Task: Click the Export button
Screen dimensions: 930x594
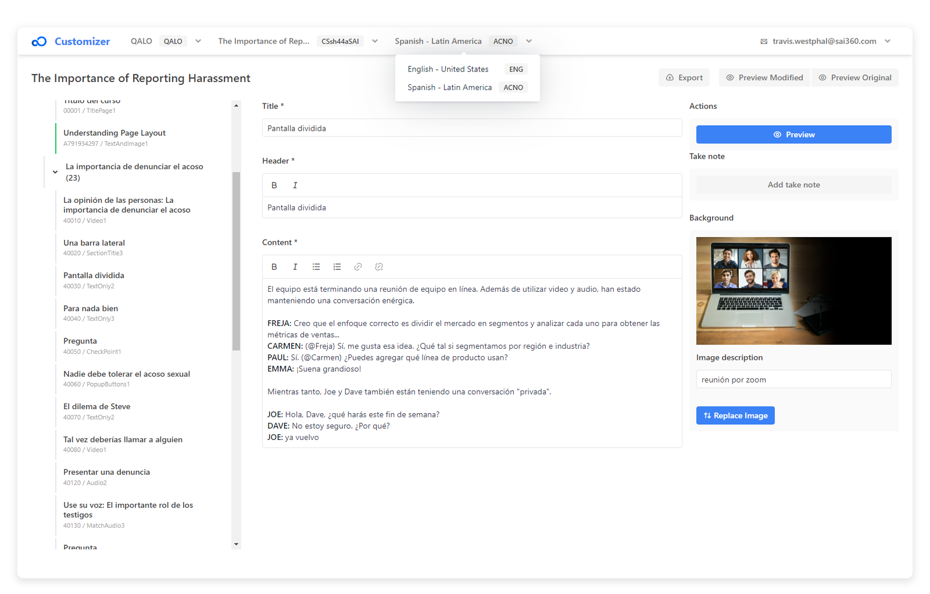Action: 684,77
